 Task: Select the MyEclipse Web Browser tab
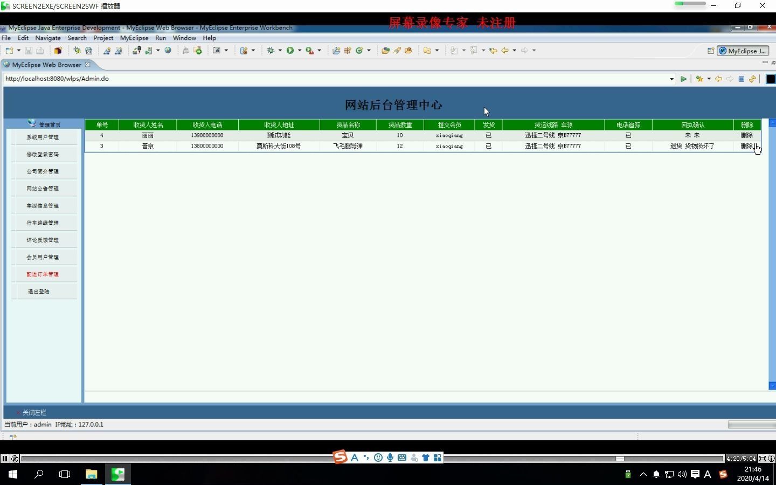[x=46, y=65]
